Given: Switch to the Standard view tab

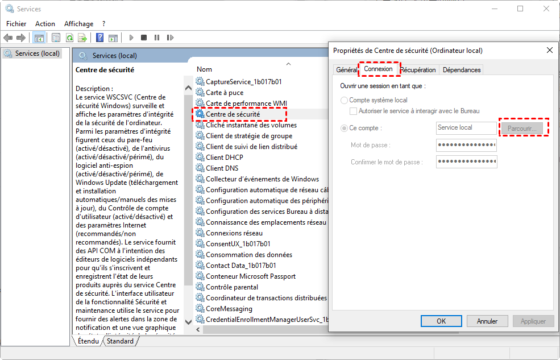Looking at the screenshot, I should click(x=120, y=341).
